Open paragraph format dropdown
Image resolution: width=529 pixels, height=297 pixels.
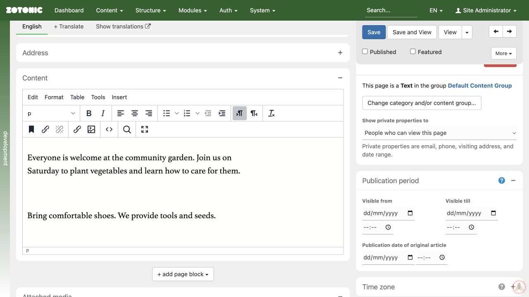[x=51, y=113]
